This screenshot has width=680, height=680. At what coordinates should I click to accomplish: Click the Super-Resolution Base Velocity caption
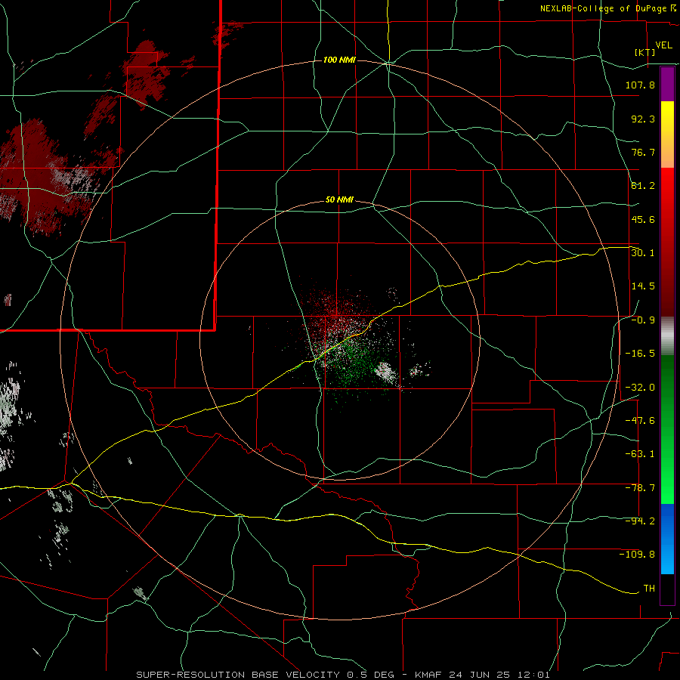click(343, 675)
